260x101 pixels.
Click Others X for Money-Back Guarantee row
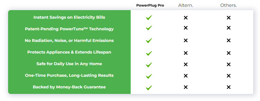(x=229, y=87)
